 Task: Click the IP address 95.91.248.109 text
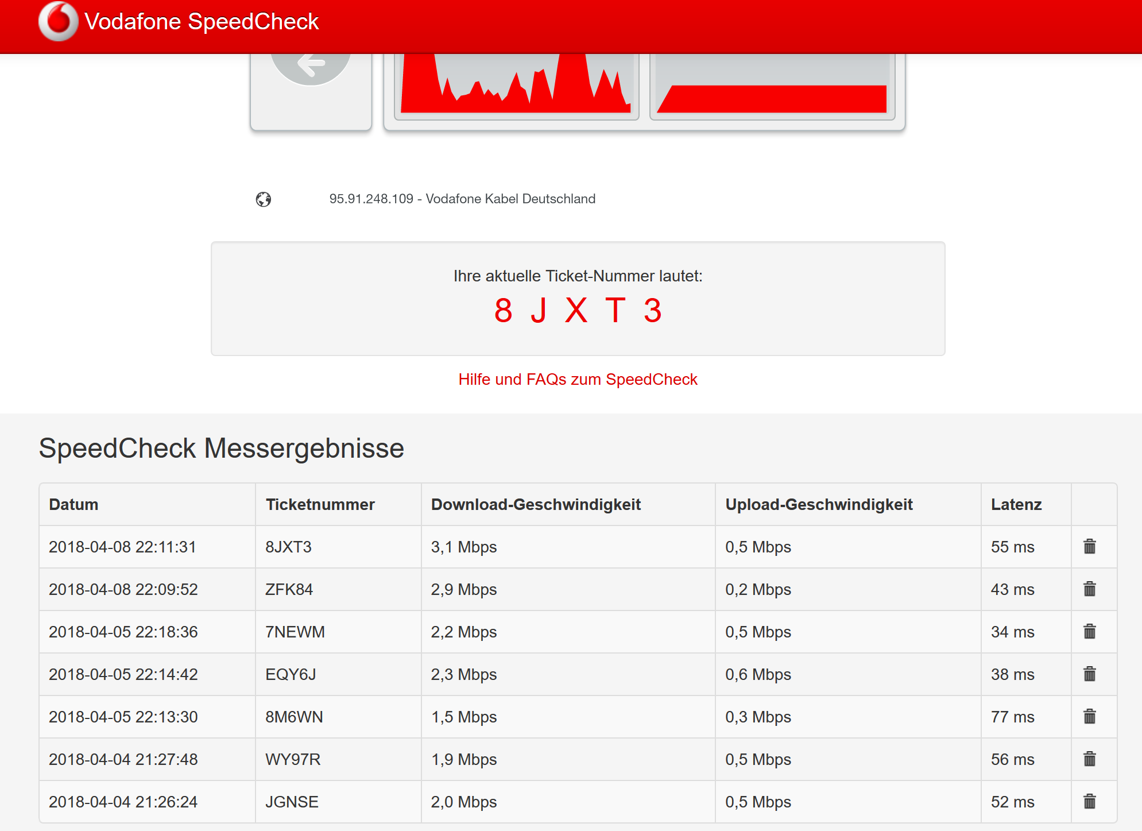click(x=371, y=199)
